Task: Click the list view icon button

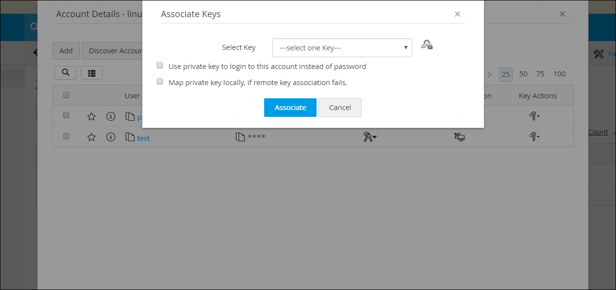Action: 92,73
